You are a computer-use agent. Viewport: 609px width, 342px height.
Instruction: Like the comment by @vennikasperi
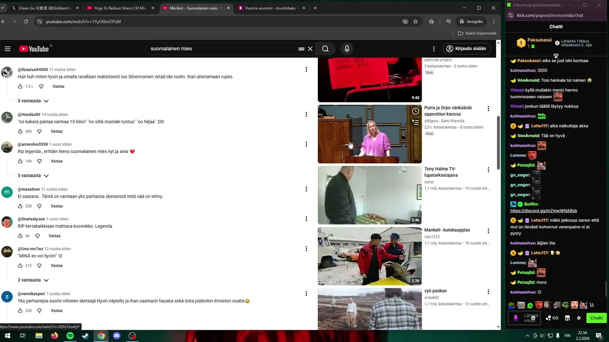click(20, 311)
